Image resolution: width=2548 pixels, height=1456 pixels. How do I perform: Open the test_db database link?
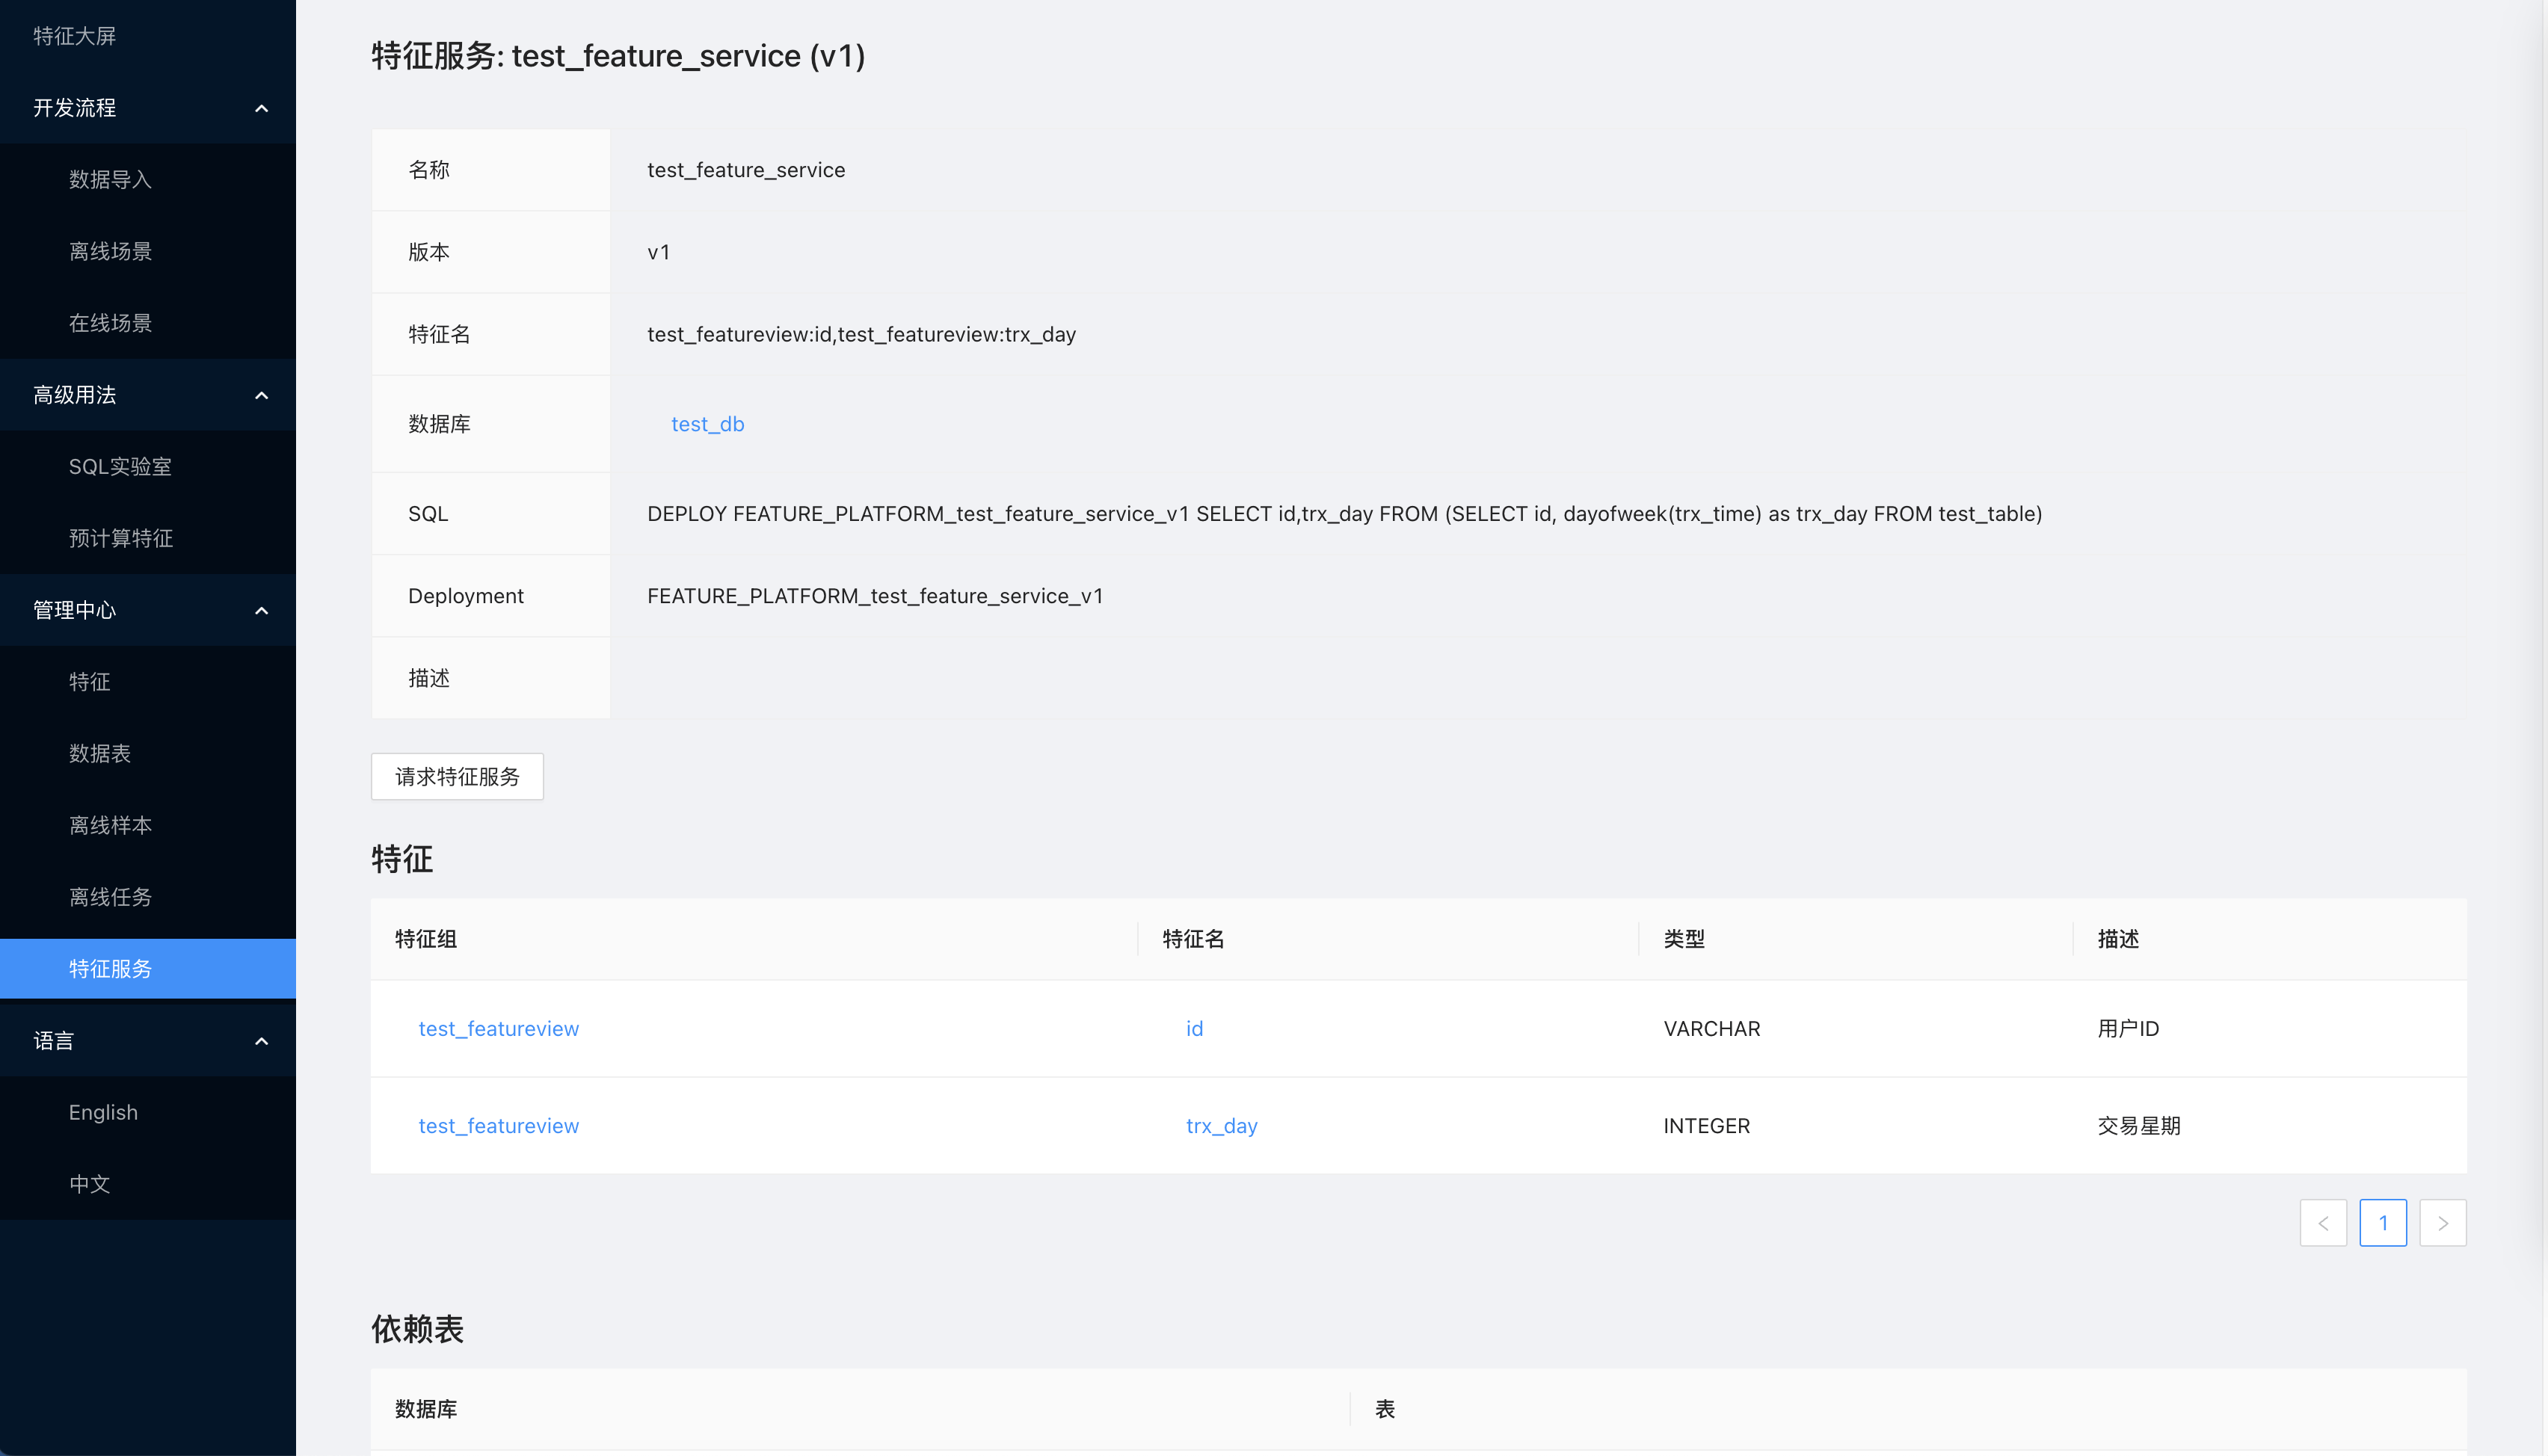pos(707,424)
